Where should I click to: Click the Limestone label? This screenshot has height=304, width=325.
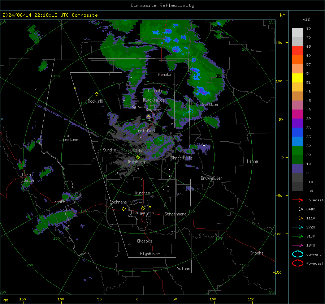[68, 140]
